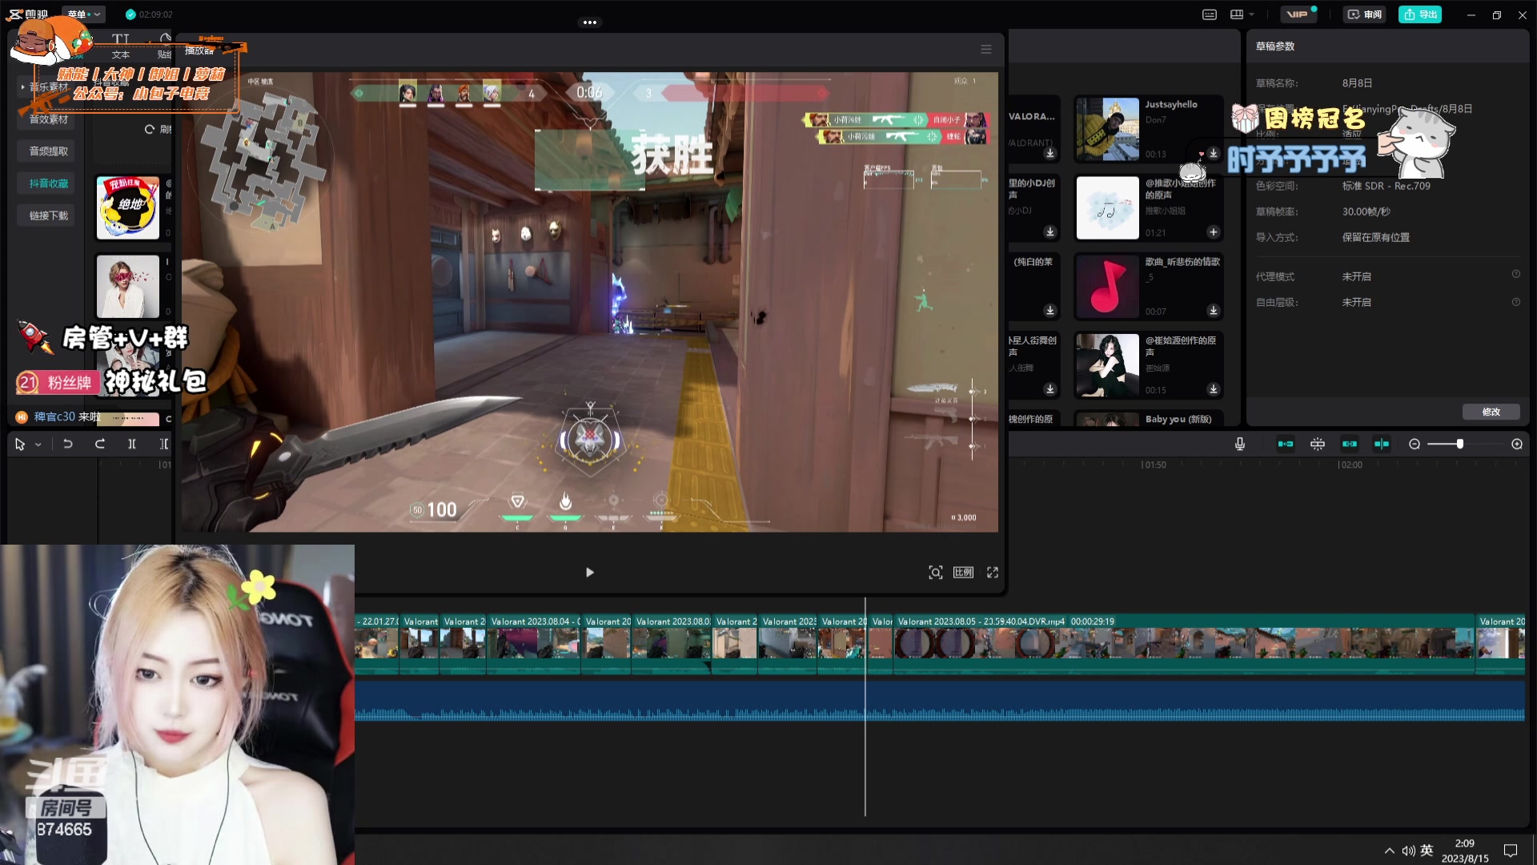Open the player panel hamburger menu

(986, 50)
